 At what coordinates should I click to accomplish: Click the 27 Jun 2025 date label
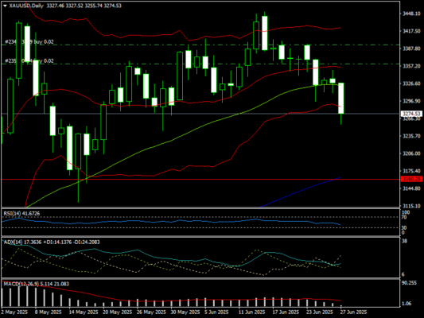pos(353,312)
